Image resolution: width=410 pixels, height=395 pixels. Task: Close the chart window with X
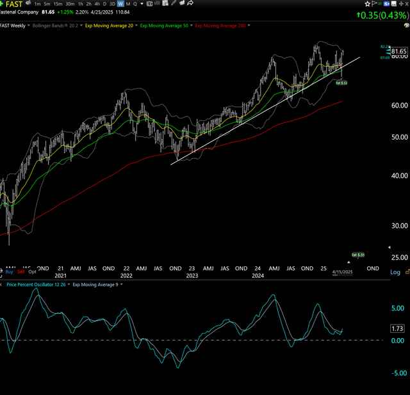pyautogui.click(x=407, y=4)
